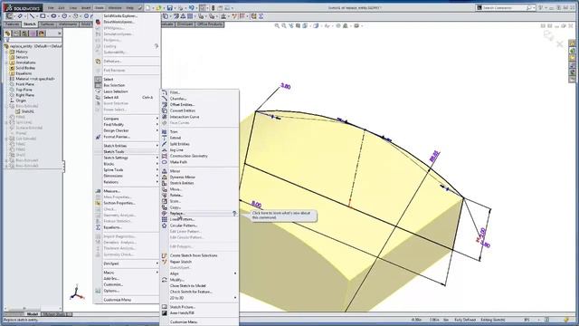Click the Measure icon in Tools menu

tap(98, 191)
